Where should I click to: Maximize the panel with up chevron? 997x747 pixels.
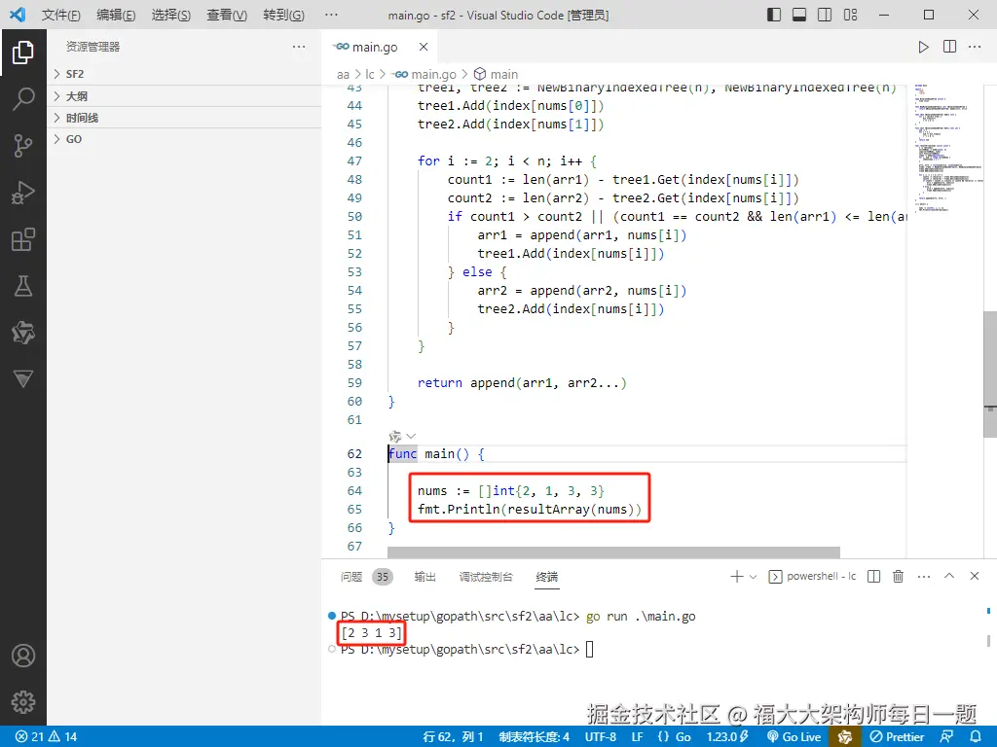pos(949,576)
